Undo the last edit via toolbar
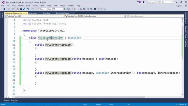 (x=28, y=9)
